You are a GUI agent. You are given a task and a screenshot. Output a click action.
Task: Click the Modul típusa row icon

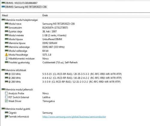[6, 39]
